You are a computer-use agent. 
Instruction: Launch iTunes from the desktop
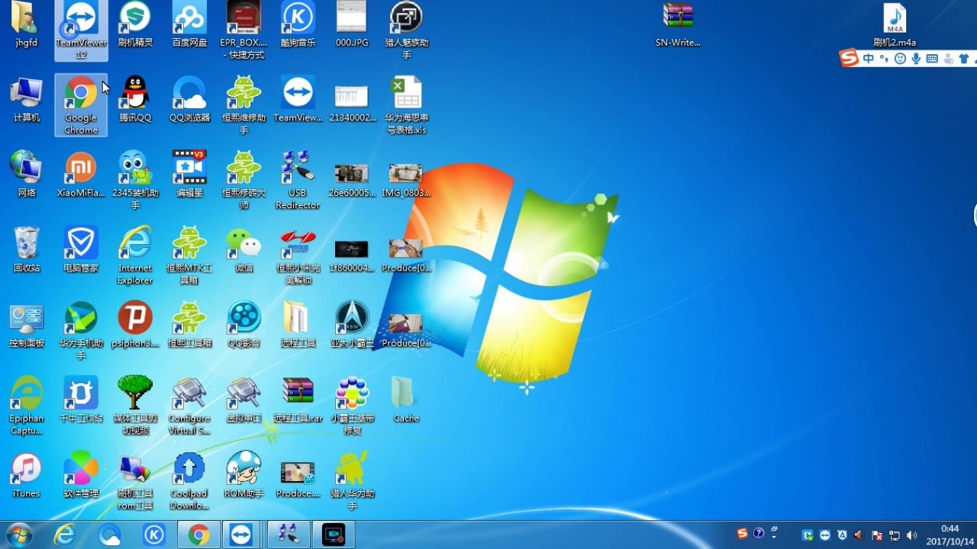[x=27, y=474]
